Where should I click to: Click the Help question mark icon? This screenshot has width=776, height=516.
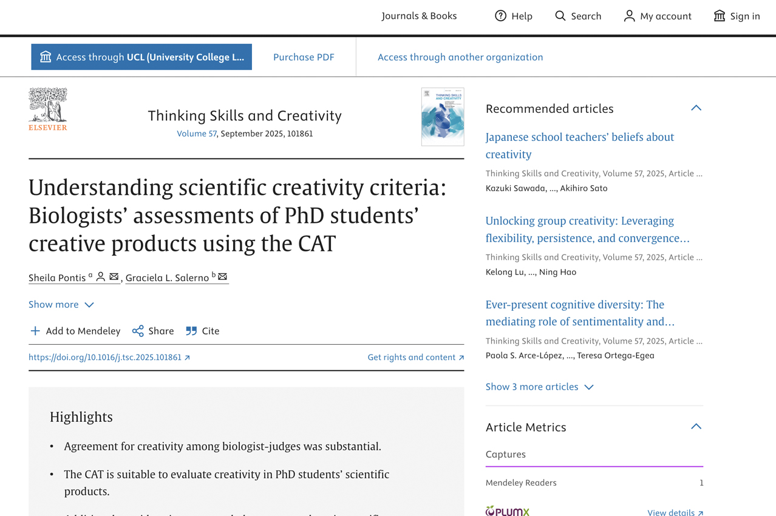tap(500, 16)
